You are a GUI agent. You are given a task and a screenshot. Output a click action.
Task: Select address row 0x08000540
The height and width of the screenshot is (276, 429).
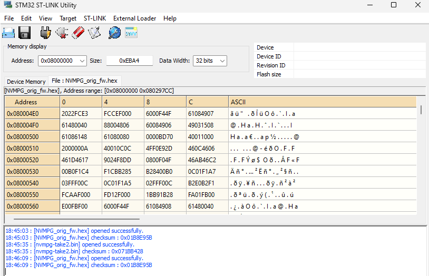pyautogui.click(x=32, y=183)
